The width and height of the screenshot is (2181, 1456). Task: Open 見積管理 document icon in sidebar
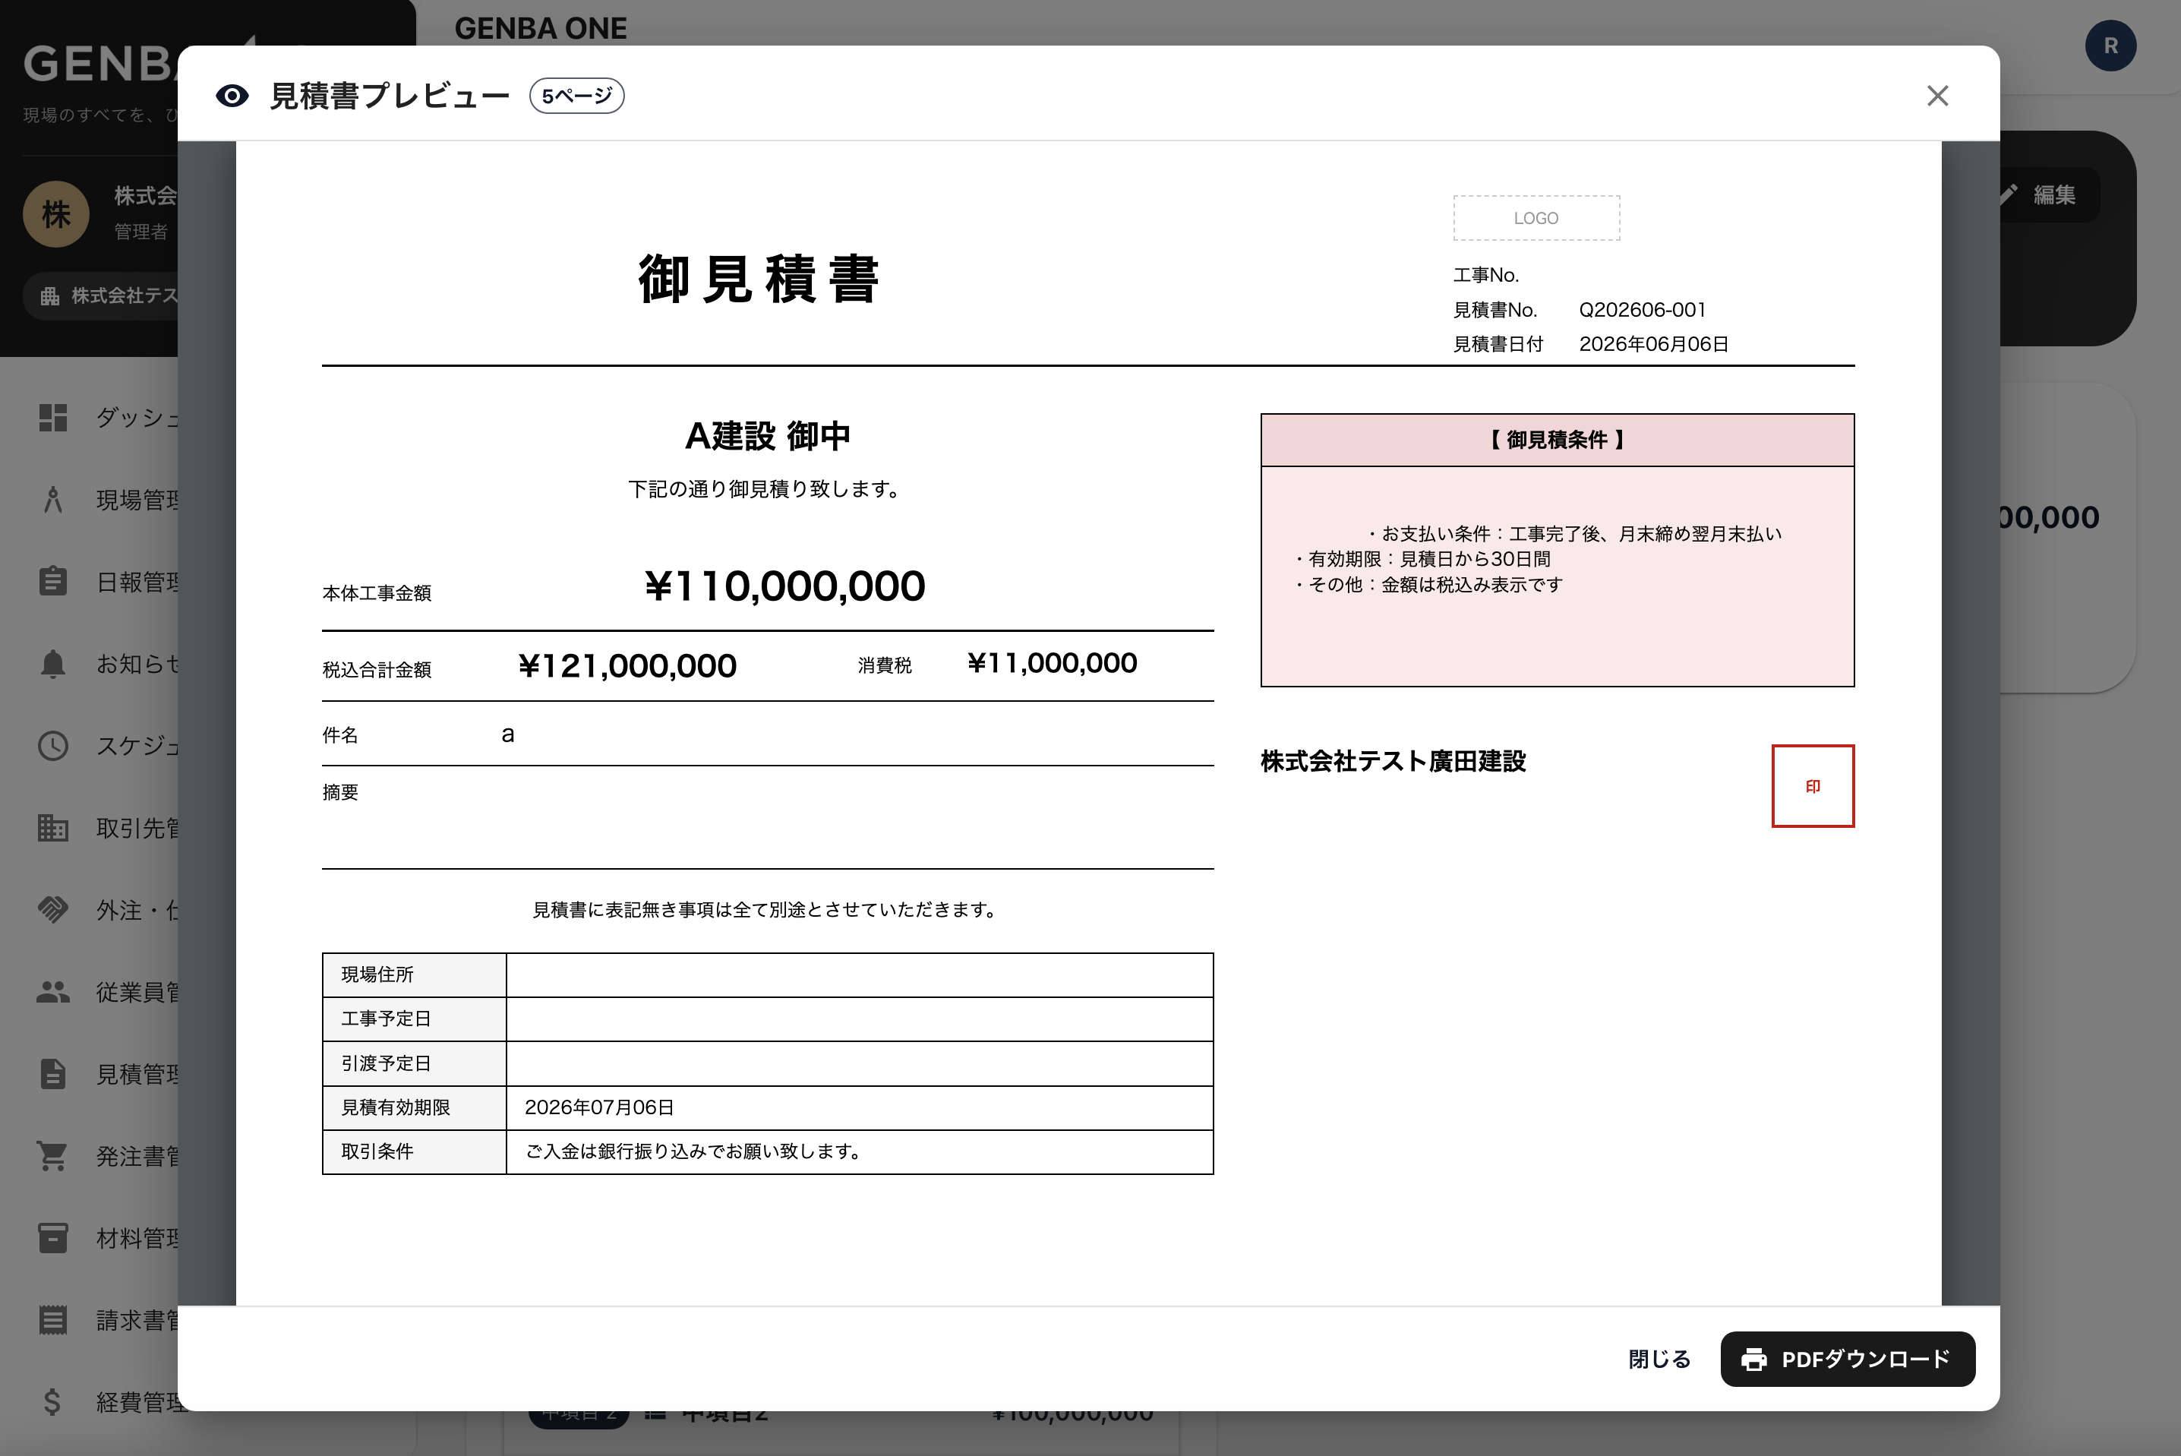(53, 1073)
